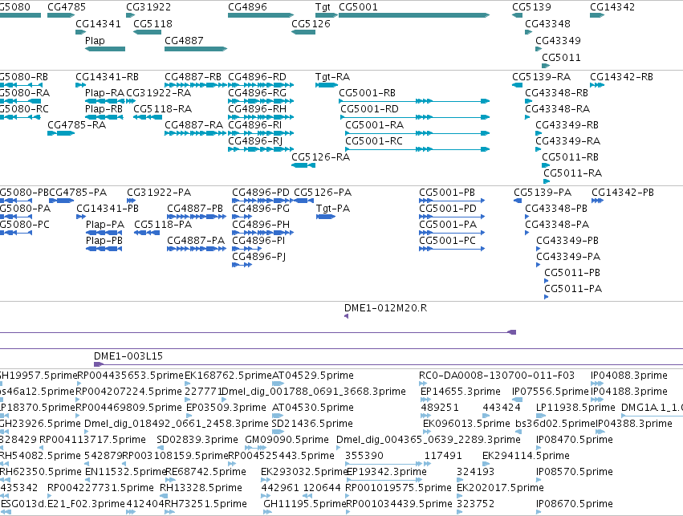Select transcript Plap-RB
This screenshot has width=683, height=516.
click(104, 117)
